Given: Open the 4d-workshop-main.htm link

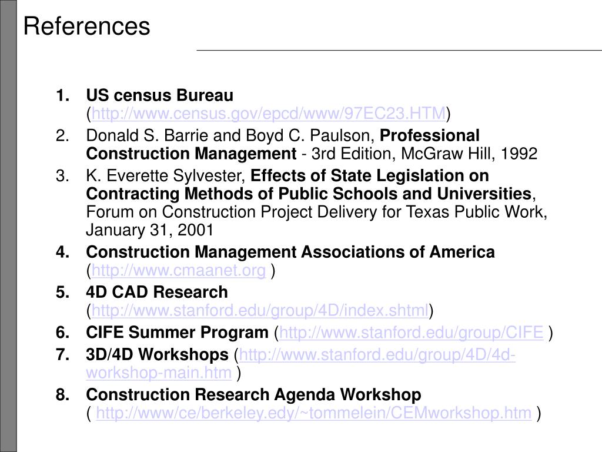Looking at the screenshot, I should [300, 364].
